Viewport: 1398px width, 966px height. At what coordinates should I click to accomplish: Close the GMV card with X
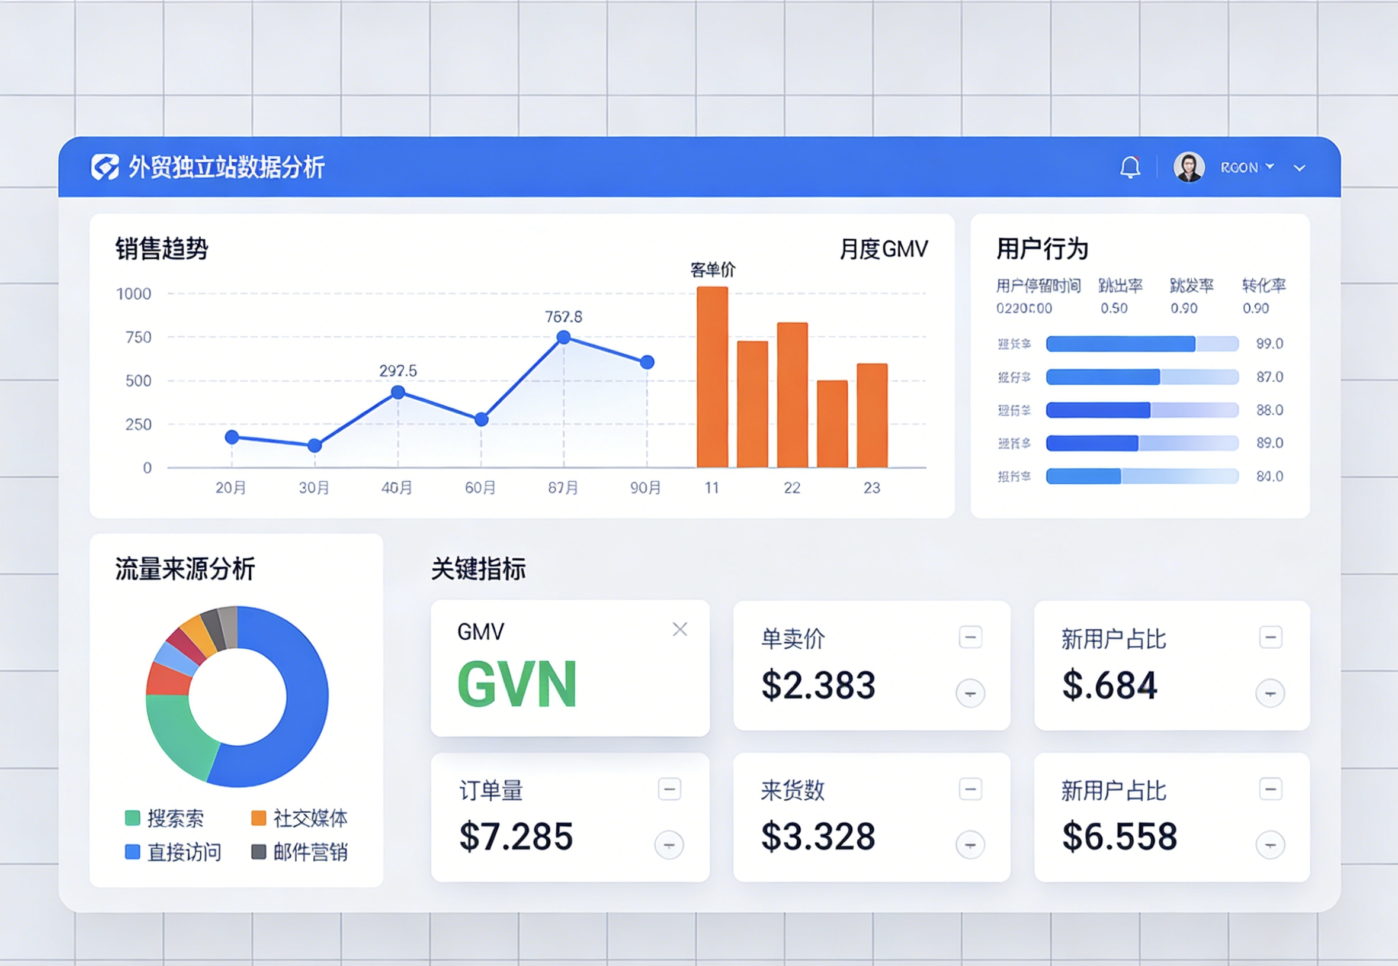pyautogui.click(x=679, y=629)
